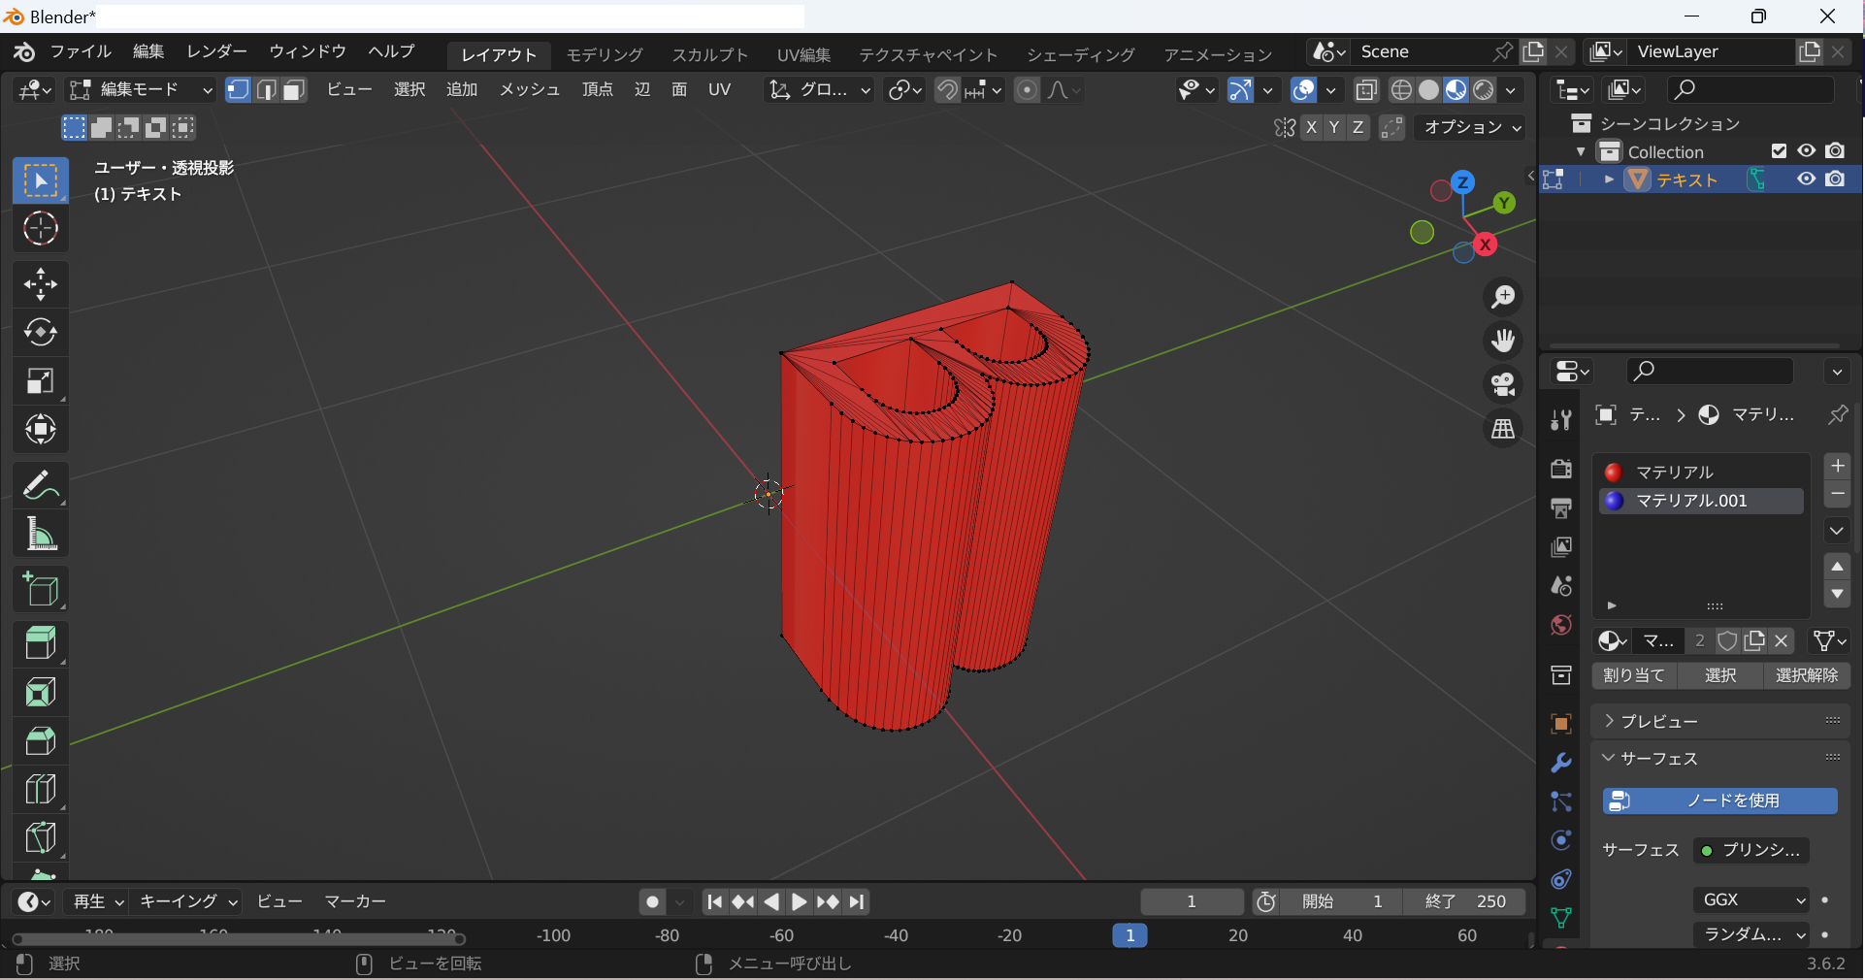Switch to face select mode
1865x980 pixels.
[x=294, y=90]
